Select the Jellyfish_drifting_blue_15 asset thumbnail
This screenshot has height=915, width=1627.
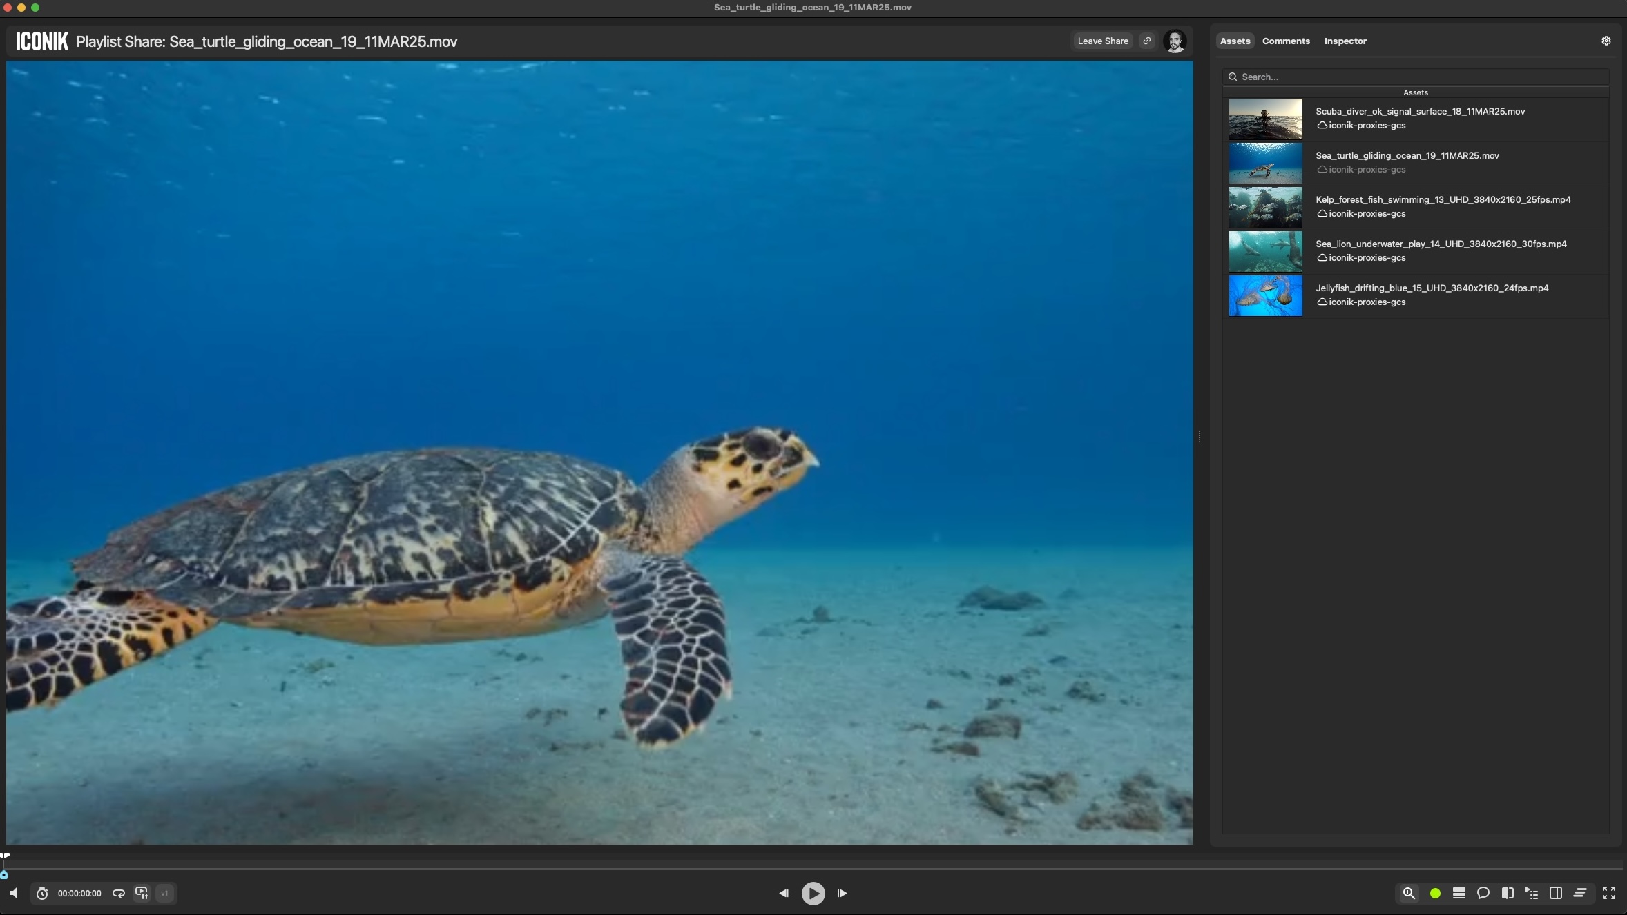(1265, 295)
